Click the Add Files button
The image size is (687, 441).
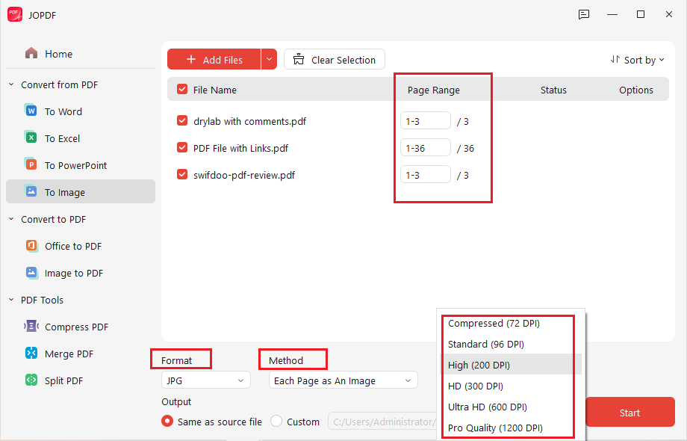(214, 59)
